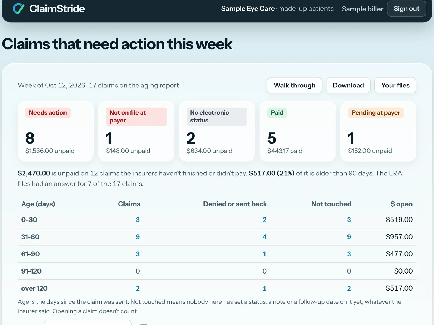Open the Pending at payer card
Viewport: 434px width, 325px height.
378,131
